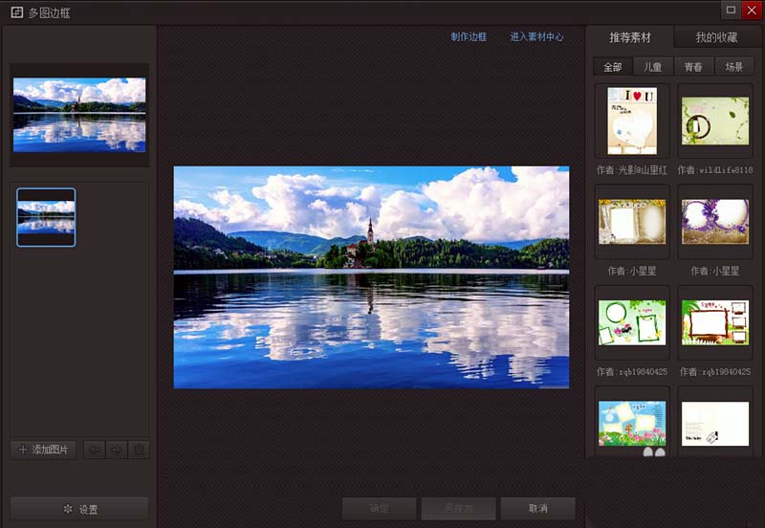Click the author text 作者:光影@山里红
The height and width of the screenshot is (528, 765).
[x=632, y=170]
